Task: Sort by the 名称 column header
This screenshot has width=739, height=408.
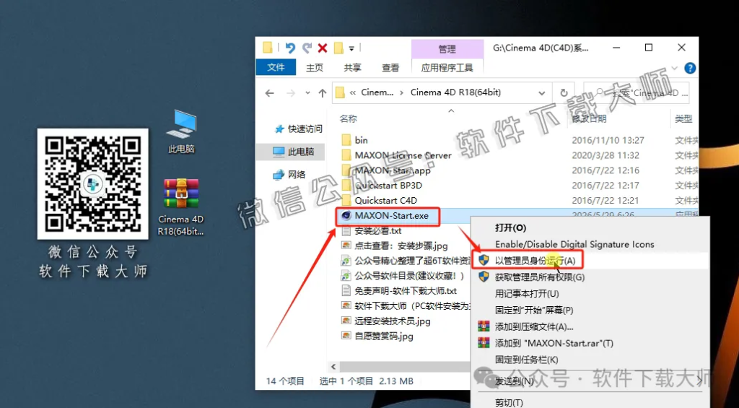Action: [349, 119]
